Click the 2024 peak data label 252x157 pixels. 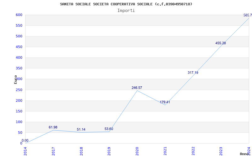[248, 15]
